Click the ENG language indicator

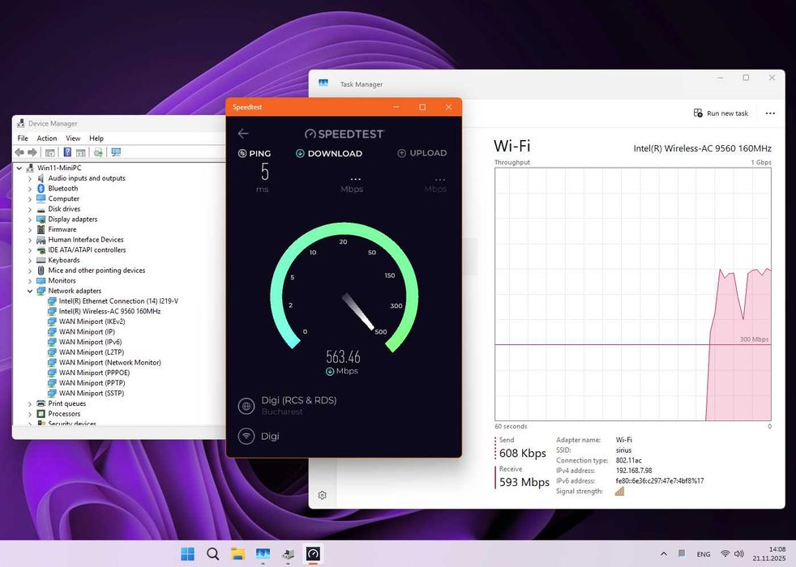pos(704,554)
